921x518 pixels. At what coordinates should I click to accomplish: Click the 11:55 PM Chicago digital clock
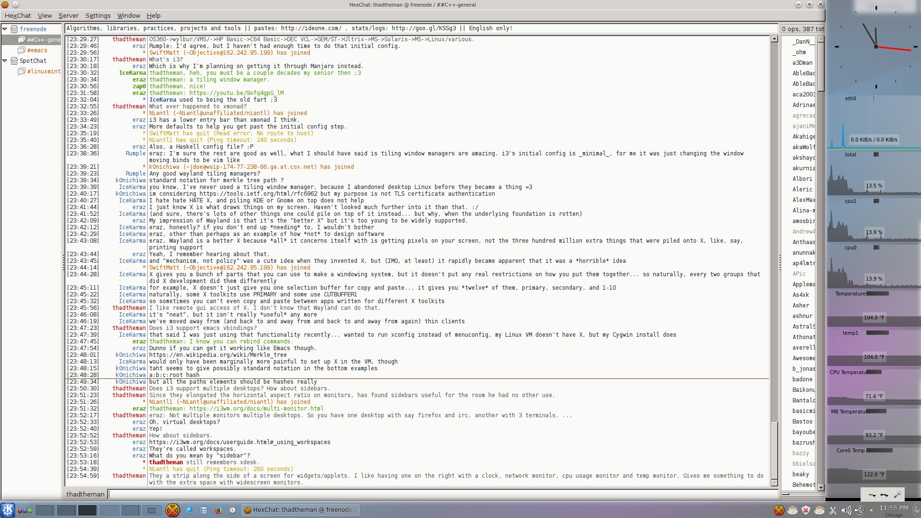coord(893,510)
